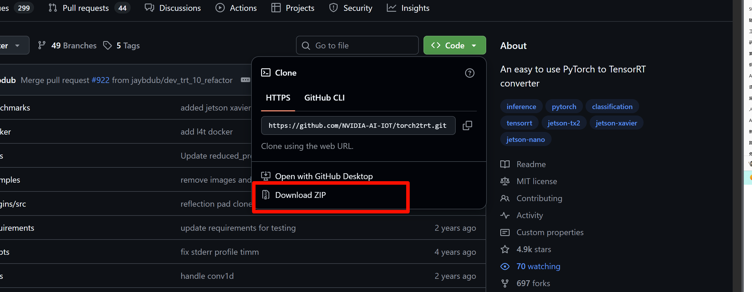752x292 pixels.
Task: Click the tag icon beside Tags
Action: pos(108,45)
